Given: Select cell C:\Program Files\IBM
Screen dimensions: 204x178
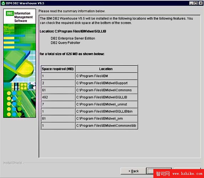Looking at the screenshot, I should pos(106,76).
